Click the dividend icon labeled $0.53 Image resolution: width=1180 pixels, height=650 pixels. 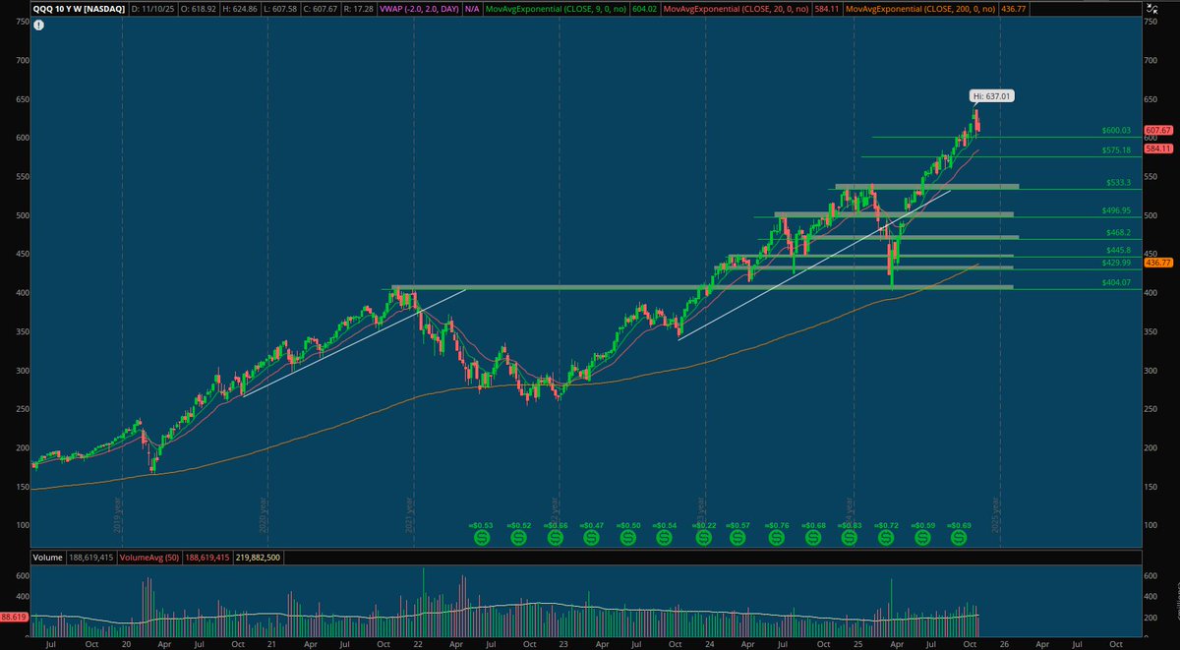tap(481, 538)
